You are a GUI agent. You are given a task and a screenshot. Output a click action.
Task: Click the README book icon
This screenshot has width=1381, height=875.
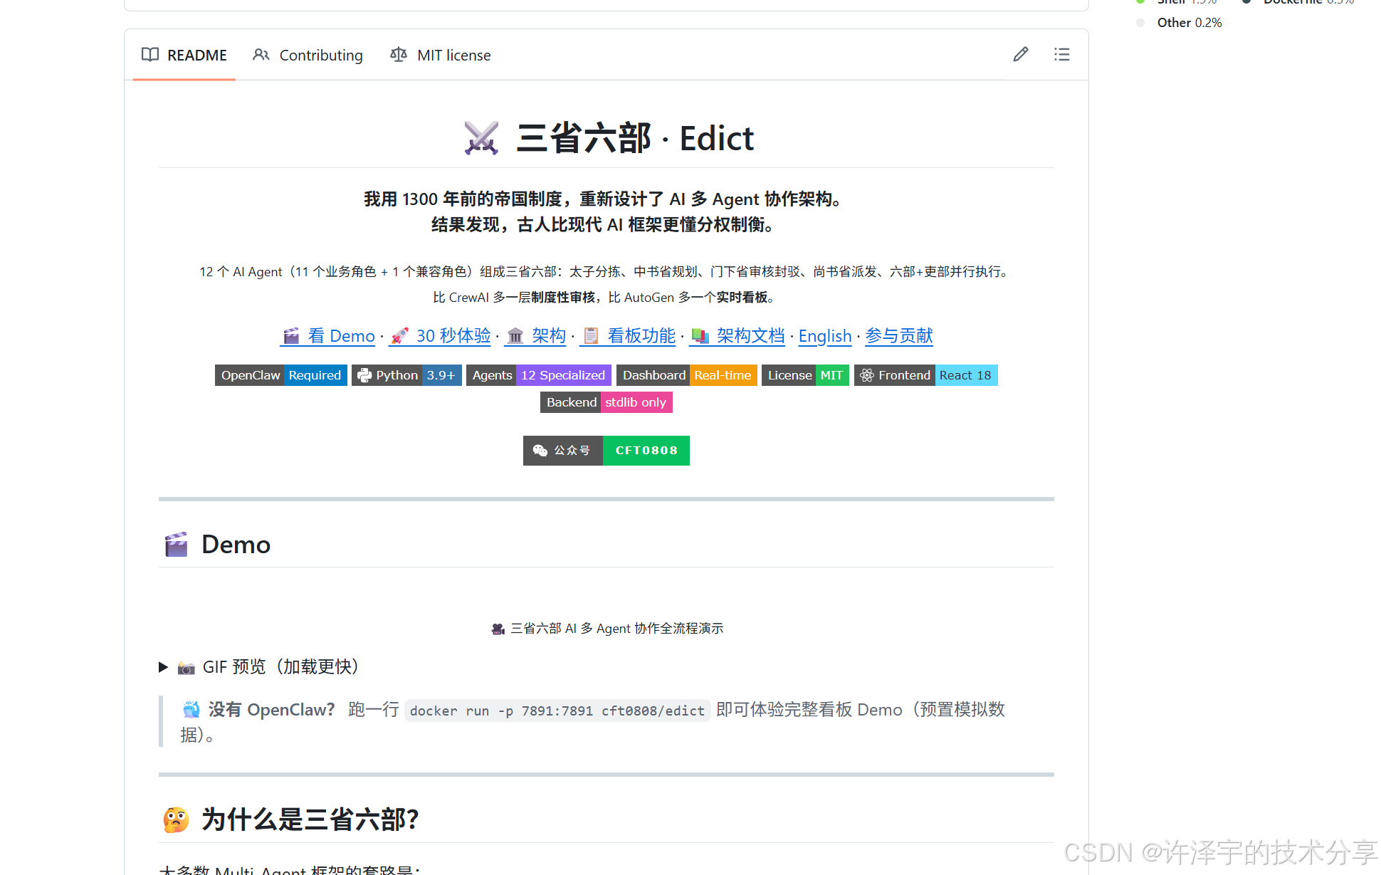150,55
